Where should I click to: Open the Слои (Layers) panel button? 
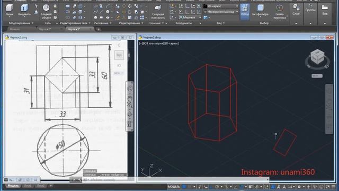tap(296, 10)
